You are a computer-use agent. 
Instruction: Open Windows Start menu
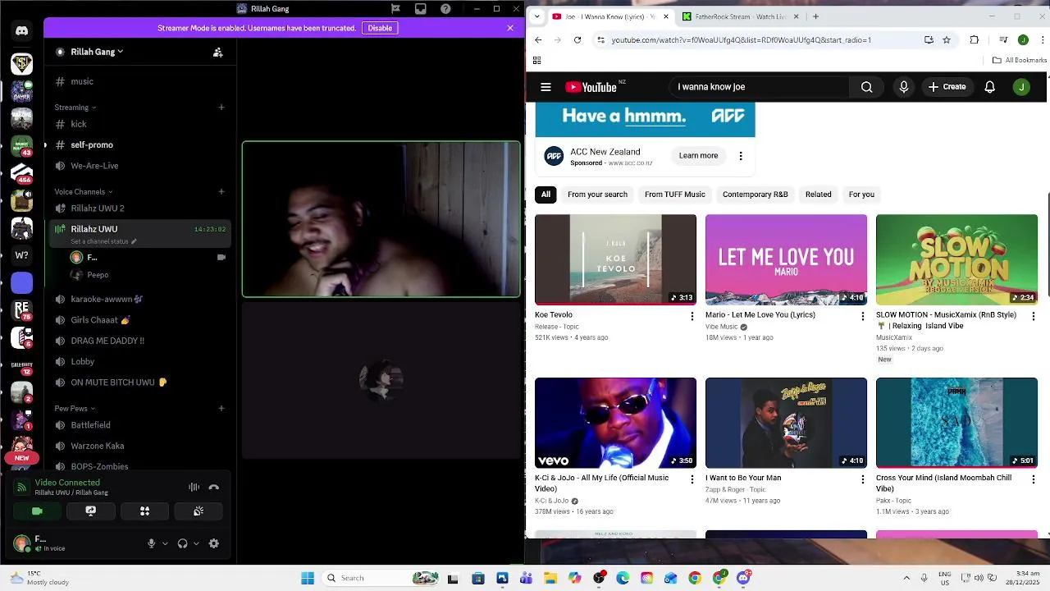coord(308,578)
